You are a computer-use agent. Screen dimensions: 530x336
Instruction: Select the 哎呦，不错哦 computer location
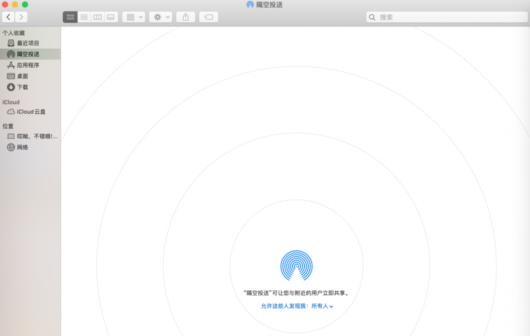[30, 136]
